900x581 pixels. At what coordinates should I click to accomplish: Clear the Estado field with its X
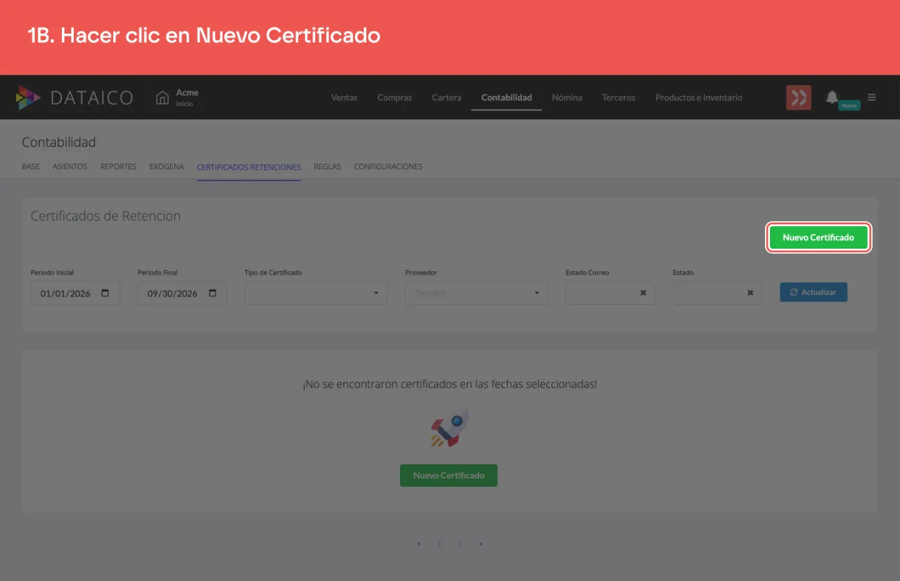[750, 293]
